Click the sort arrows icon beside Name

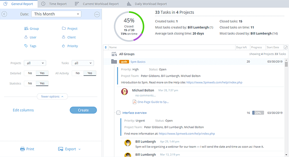[x=106, y=48]
